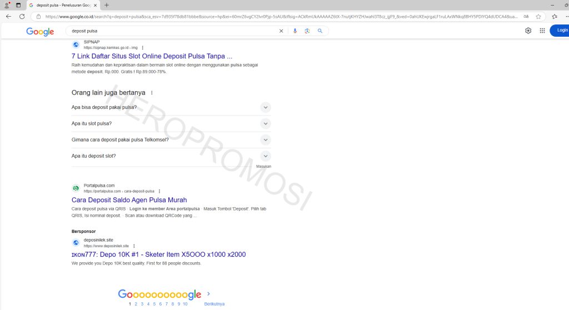The image size is (569, 310).
Task: Open the 'IKON777: Depo 10K #1' ad link
Action: [x=158, y=254]
